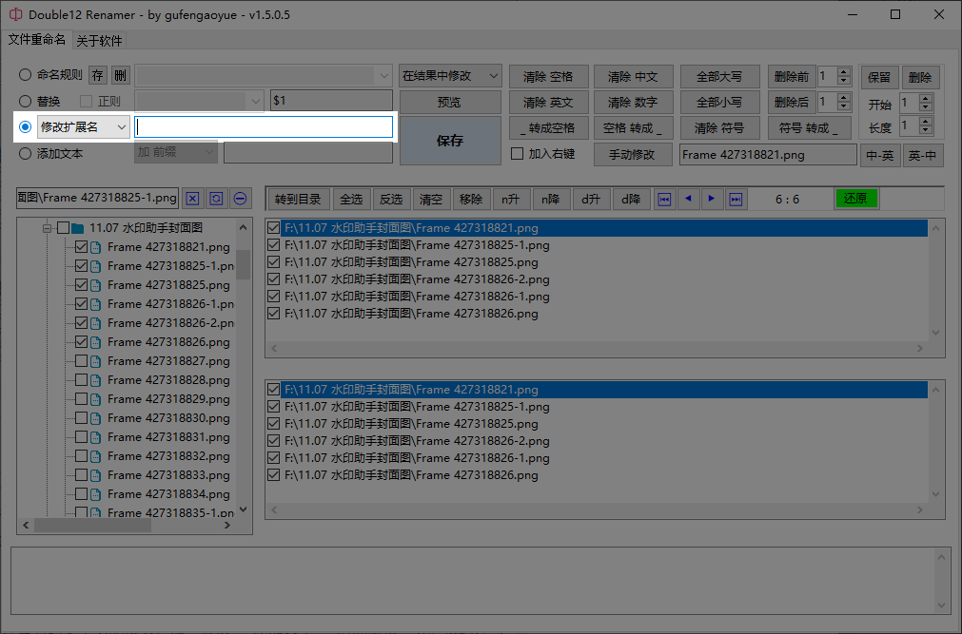Click the 清除 空格 button

tap(548, 77)
